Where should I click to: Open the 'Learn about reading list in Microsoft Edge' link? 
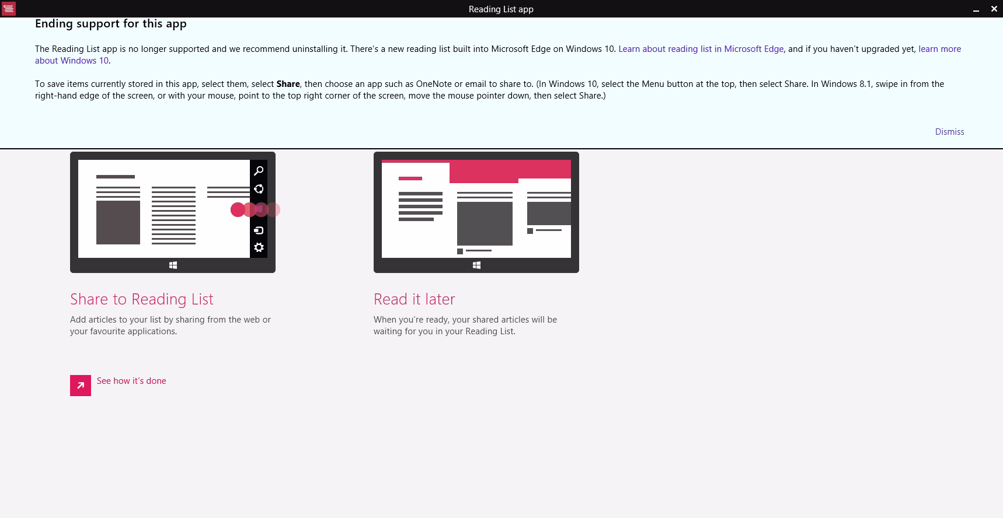click(x=701, y=49)
